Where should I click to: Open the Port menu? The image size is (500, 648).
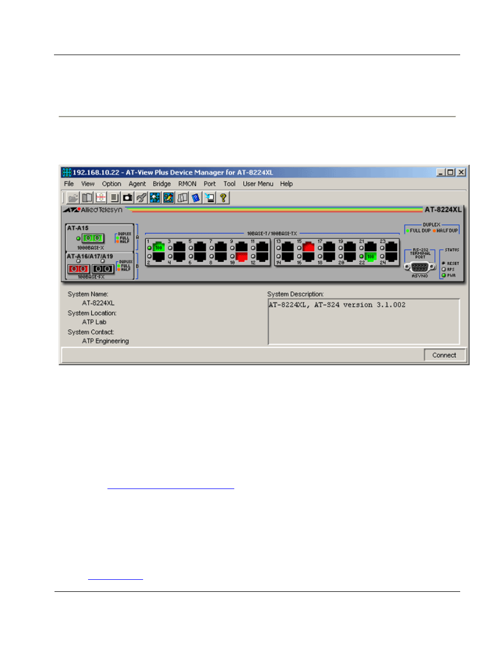pyautogui.click(x=210, y=184)
